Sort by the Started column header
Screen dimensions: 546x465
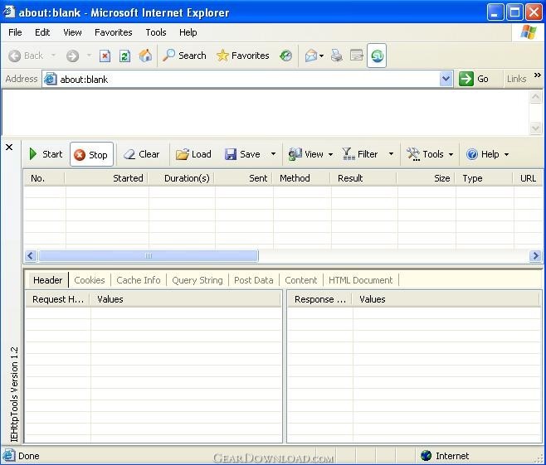[x=106, y=178]
